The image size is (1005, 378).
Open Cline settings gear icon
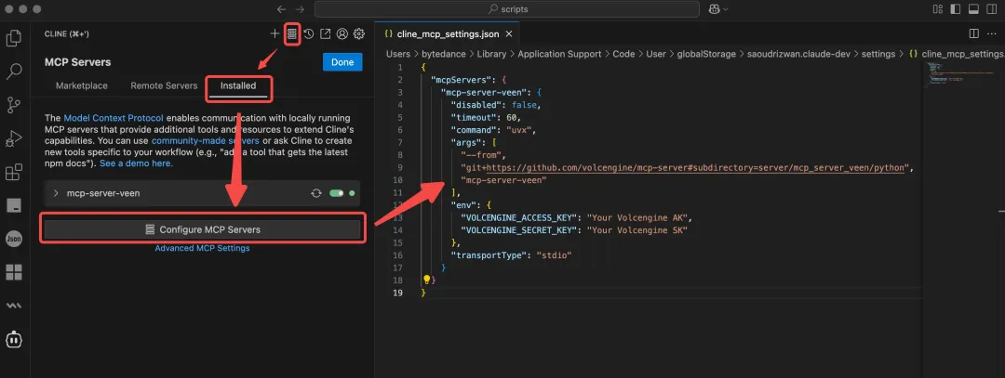pyautogui.click(x=358, y=33)
